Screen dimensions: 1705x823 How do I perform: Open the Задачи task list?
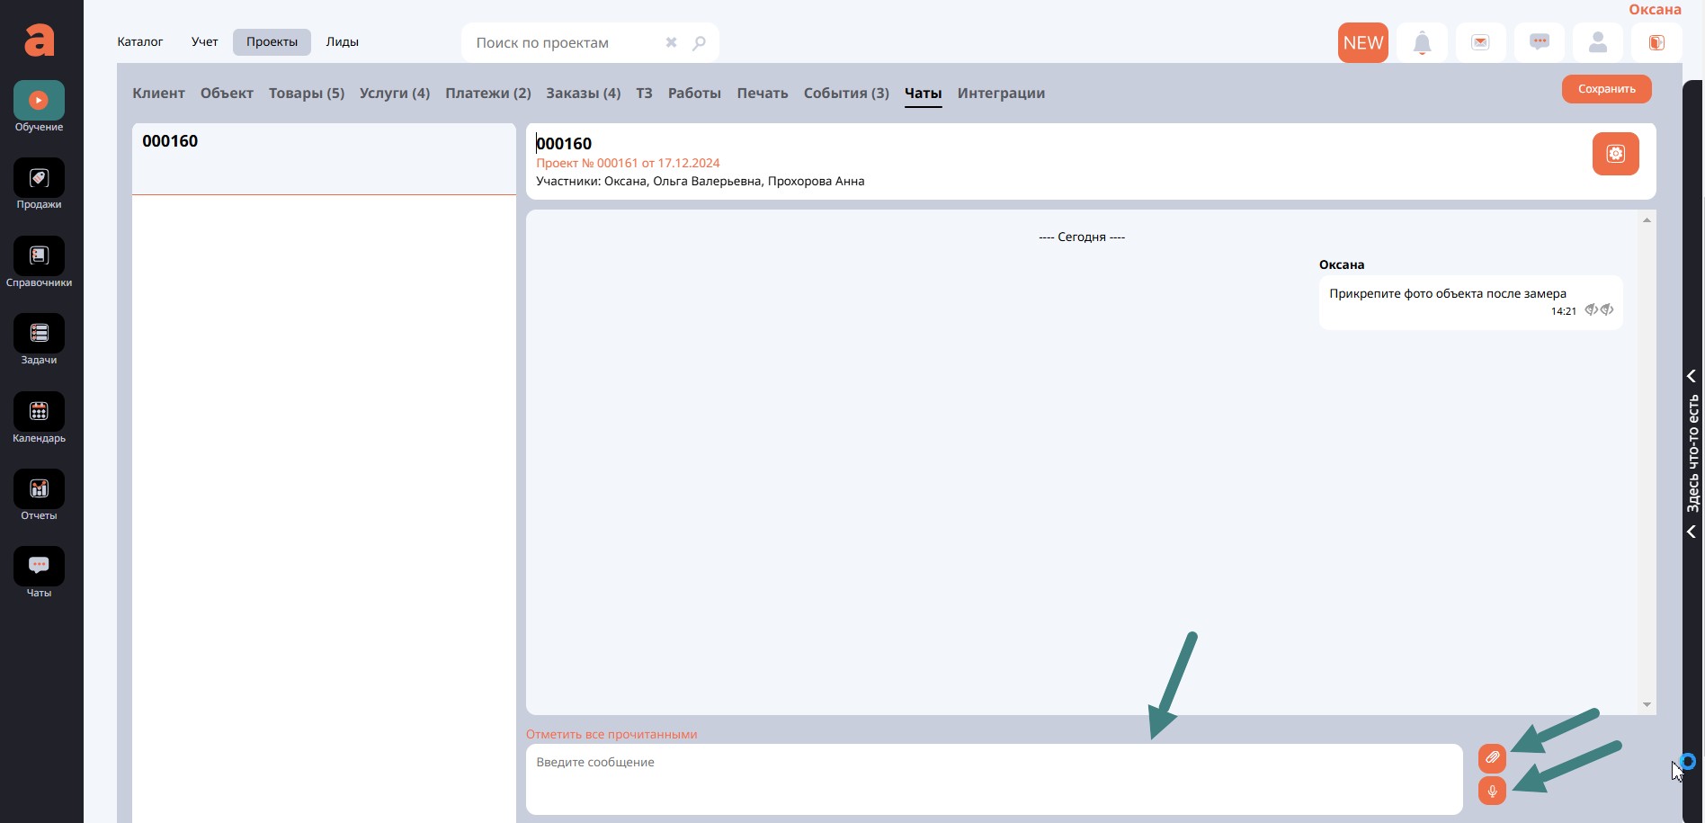coord(39,334)
